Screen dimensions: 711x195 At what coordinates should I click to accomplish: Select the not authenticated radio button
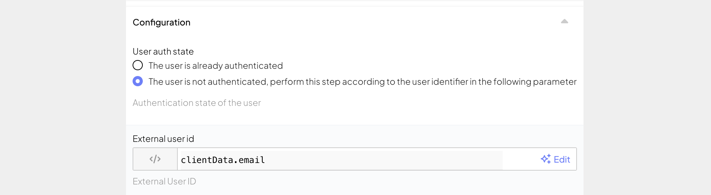(x=138, y=81)
